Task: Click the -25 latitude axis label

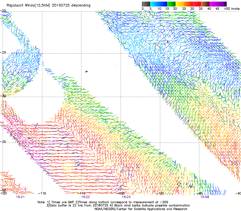Action: pyautogui.click(x=3, y=52)
